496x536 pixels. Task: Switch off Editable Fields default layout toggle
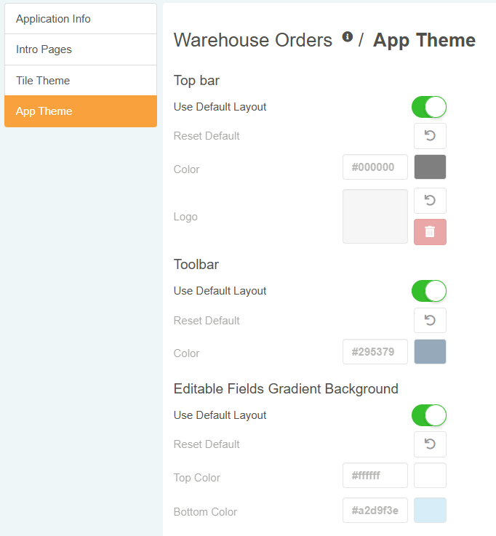tap(429, 415)
